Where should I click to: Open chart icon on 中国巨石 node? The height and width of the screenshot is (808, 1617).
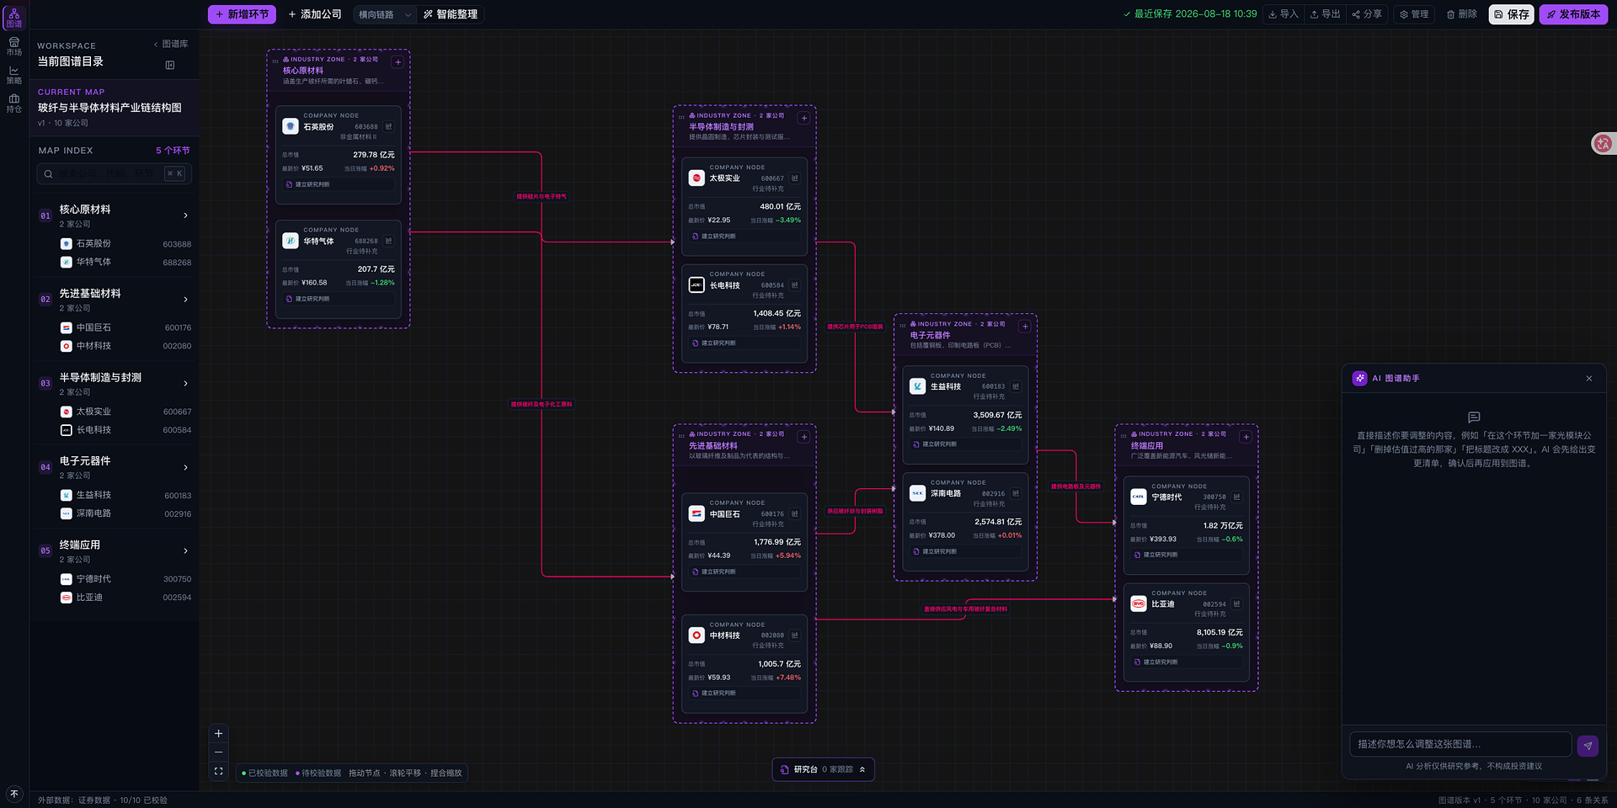(x=794, y=513)
